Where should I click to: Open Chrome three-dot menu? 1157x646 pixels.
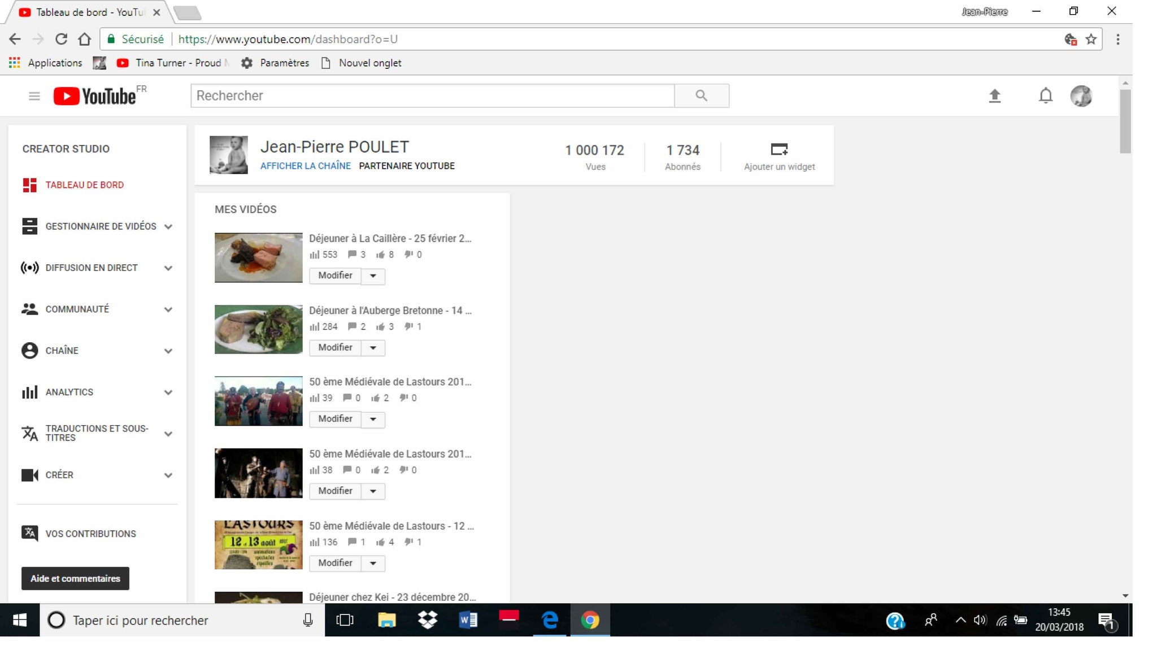1118,39
